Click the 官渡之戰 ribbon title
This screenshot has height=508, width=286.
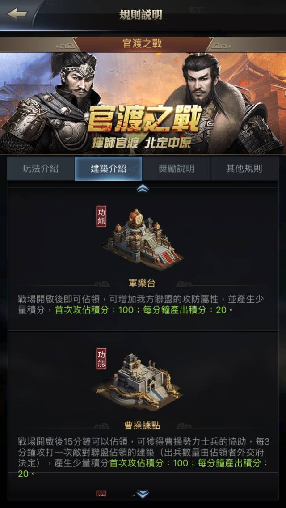[142, 44]
